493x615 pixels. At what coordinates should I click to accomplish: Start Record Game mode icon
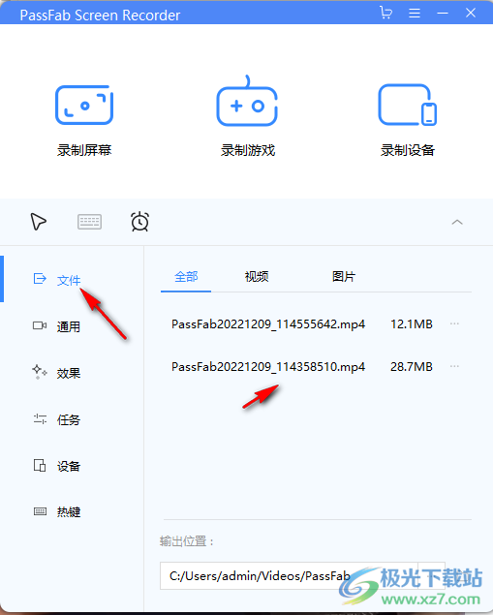[247, 101]
